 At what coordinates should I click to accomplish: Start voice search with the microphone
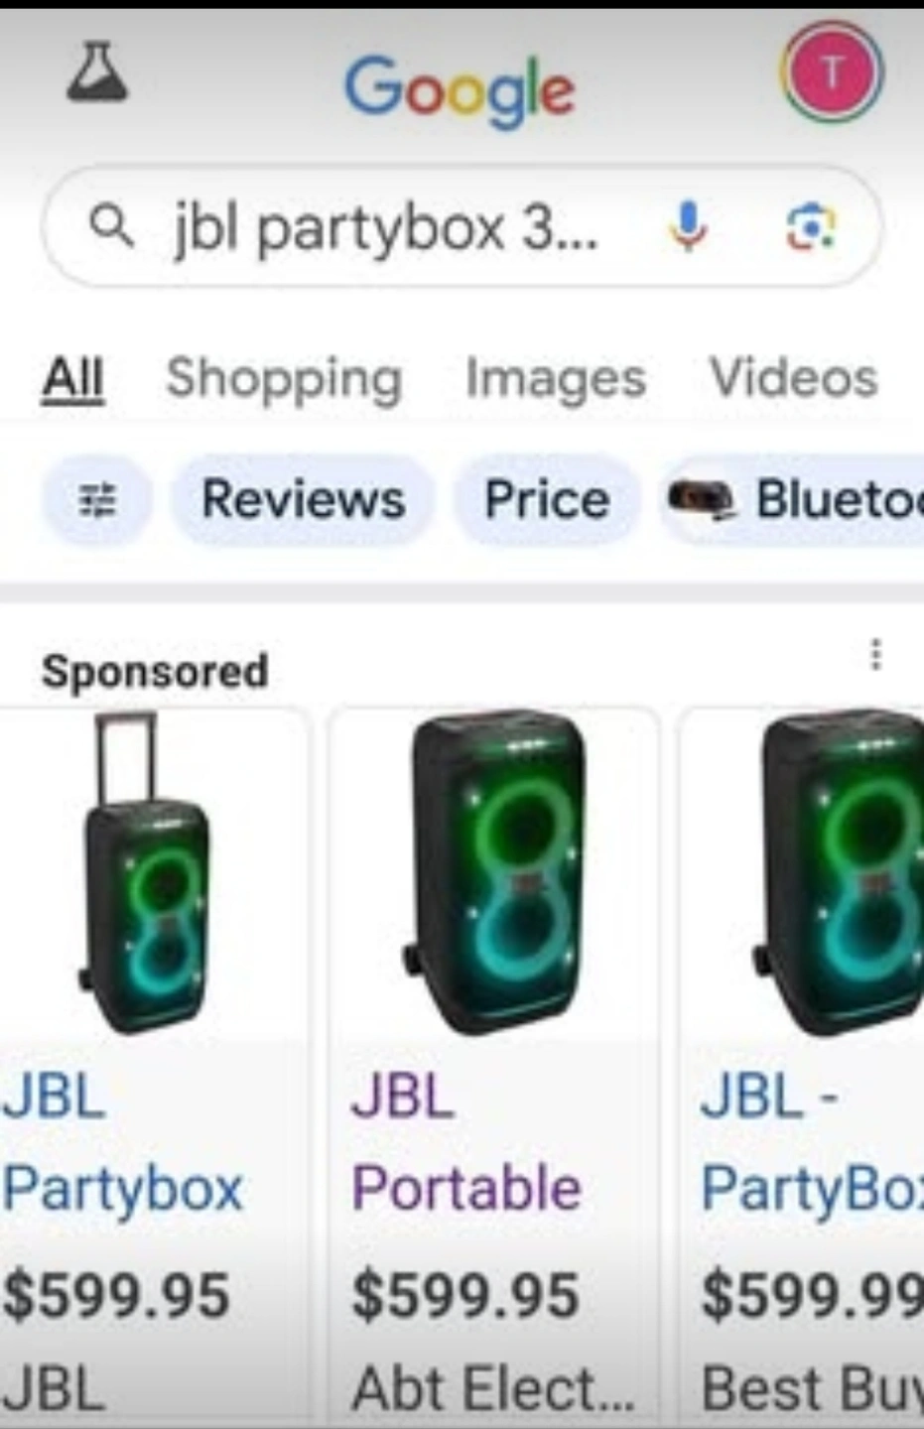pos(688,225)
